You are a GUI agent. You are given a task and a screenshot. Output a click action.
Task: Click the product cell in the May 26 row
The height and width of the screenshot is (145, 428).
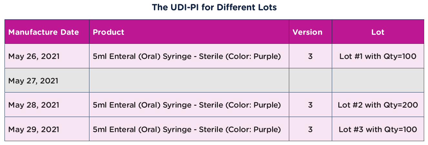187,56
